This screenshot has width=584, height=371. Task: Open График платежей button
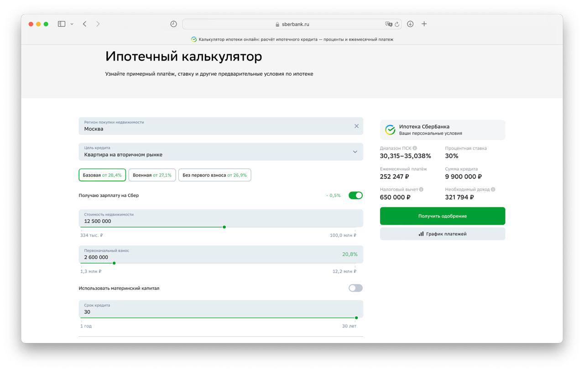(442, 234)
